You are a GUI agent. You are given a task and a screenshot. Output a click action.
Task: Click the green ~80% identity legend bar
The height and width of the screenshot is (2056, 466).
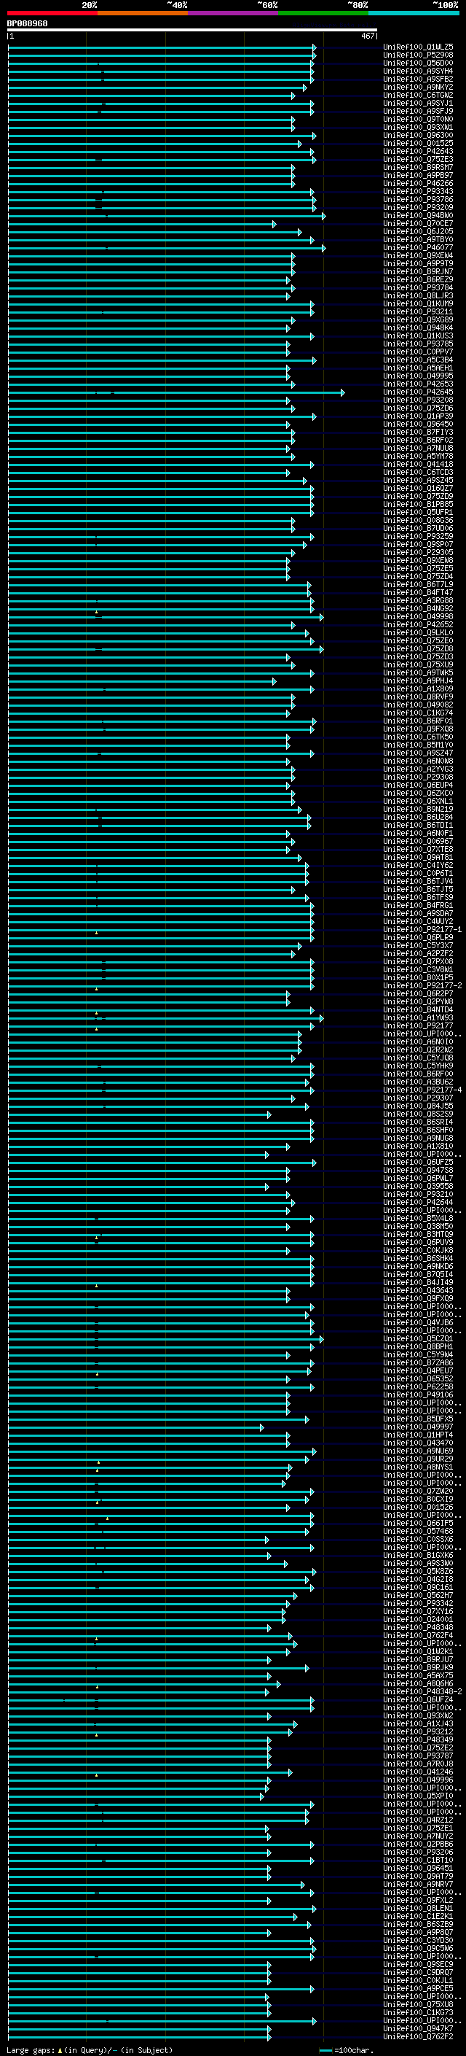point(323,13)
